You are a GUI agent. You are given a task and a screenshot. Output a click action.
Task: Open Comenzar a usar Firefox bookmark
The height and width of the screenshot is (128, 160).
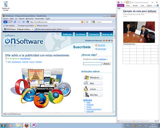(25, 26)
